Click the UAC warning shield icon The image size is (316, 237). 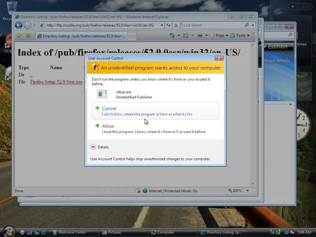95,68
